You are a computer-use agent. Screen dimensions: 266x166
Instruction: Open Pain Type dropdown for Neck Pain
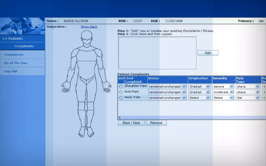click(248, 98)
